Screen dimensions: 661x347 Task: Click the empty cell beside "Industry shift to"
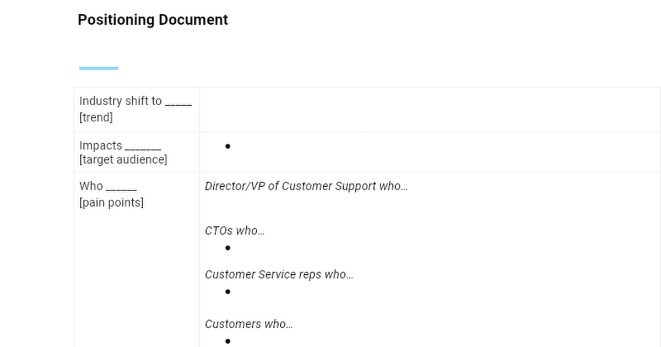[430, 109]
